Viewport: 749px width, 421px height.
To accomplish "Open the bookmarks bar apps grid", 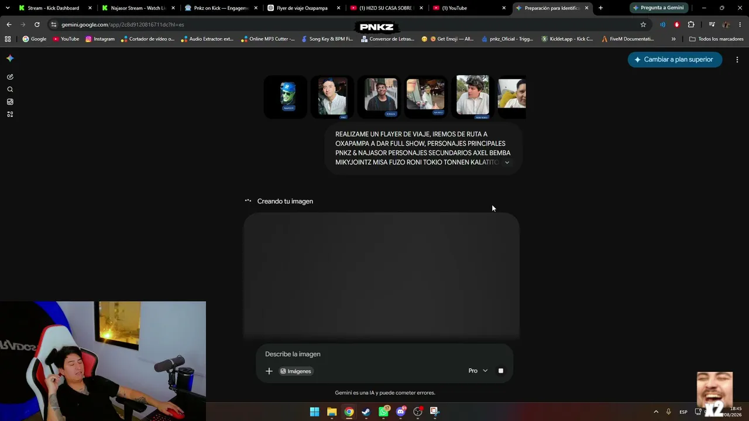I will tap(8, 39).
